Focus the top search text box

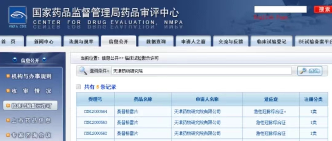[x=280, y=10]
